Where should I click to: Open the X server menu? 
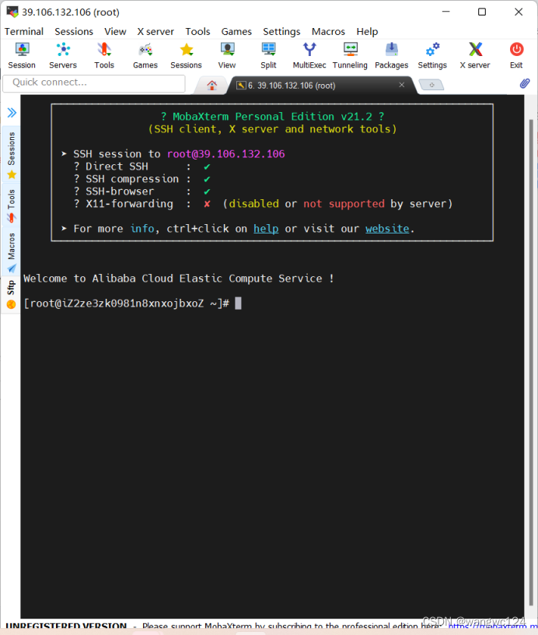(155, 32)
